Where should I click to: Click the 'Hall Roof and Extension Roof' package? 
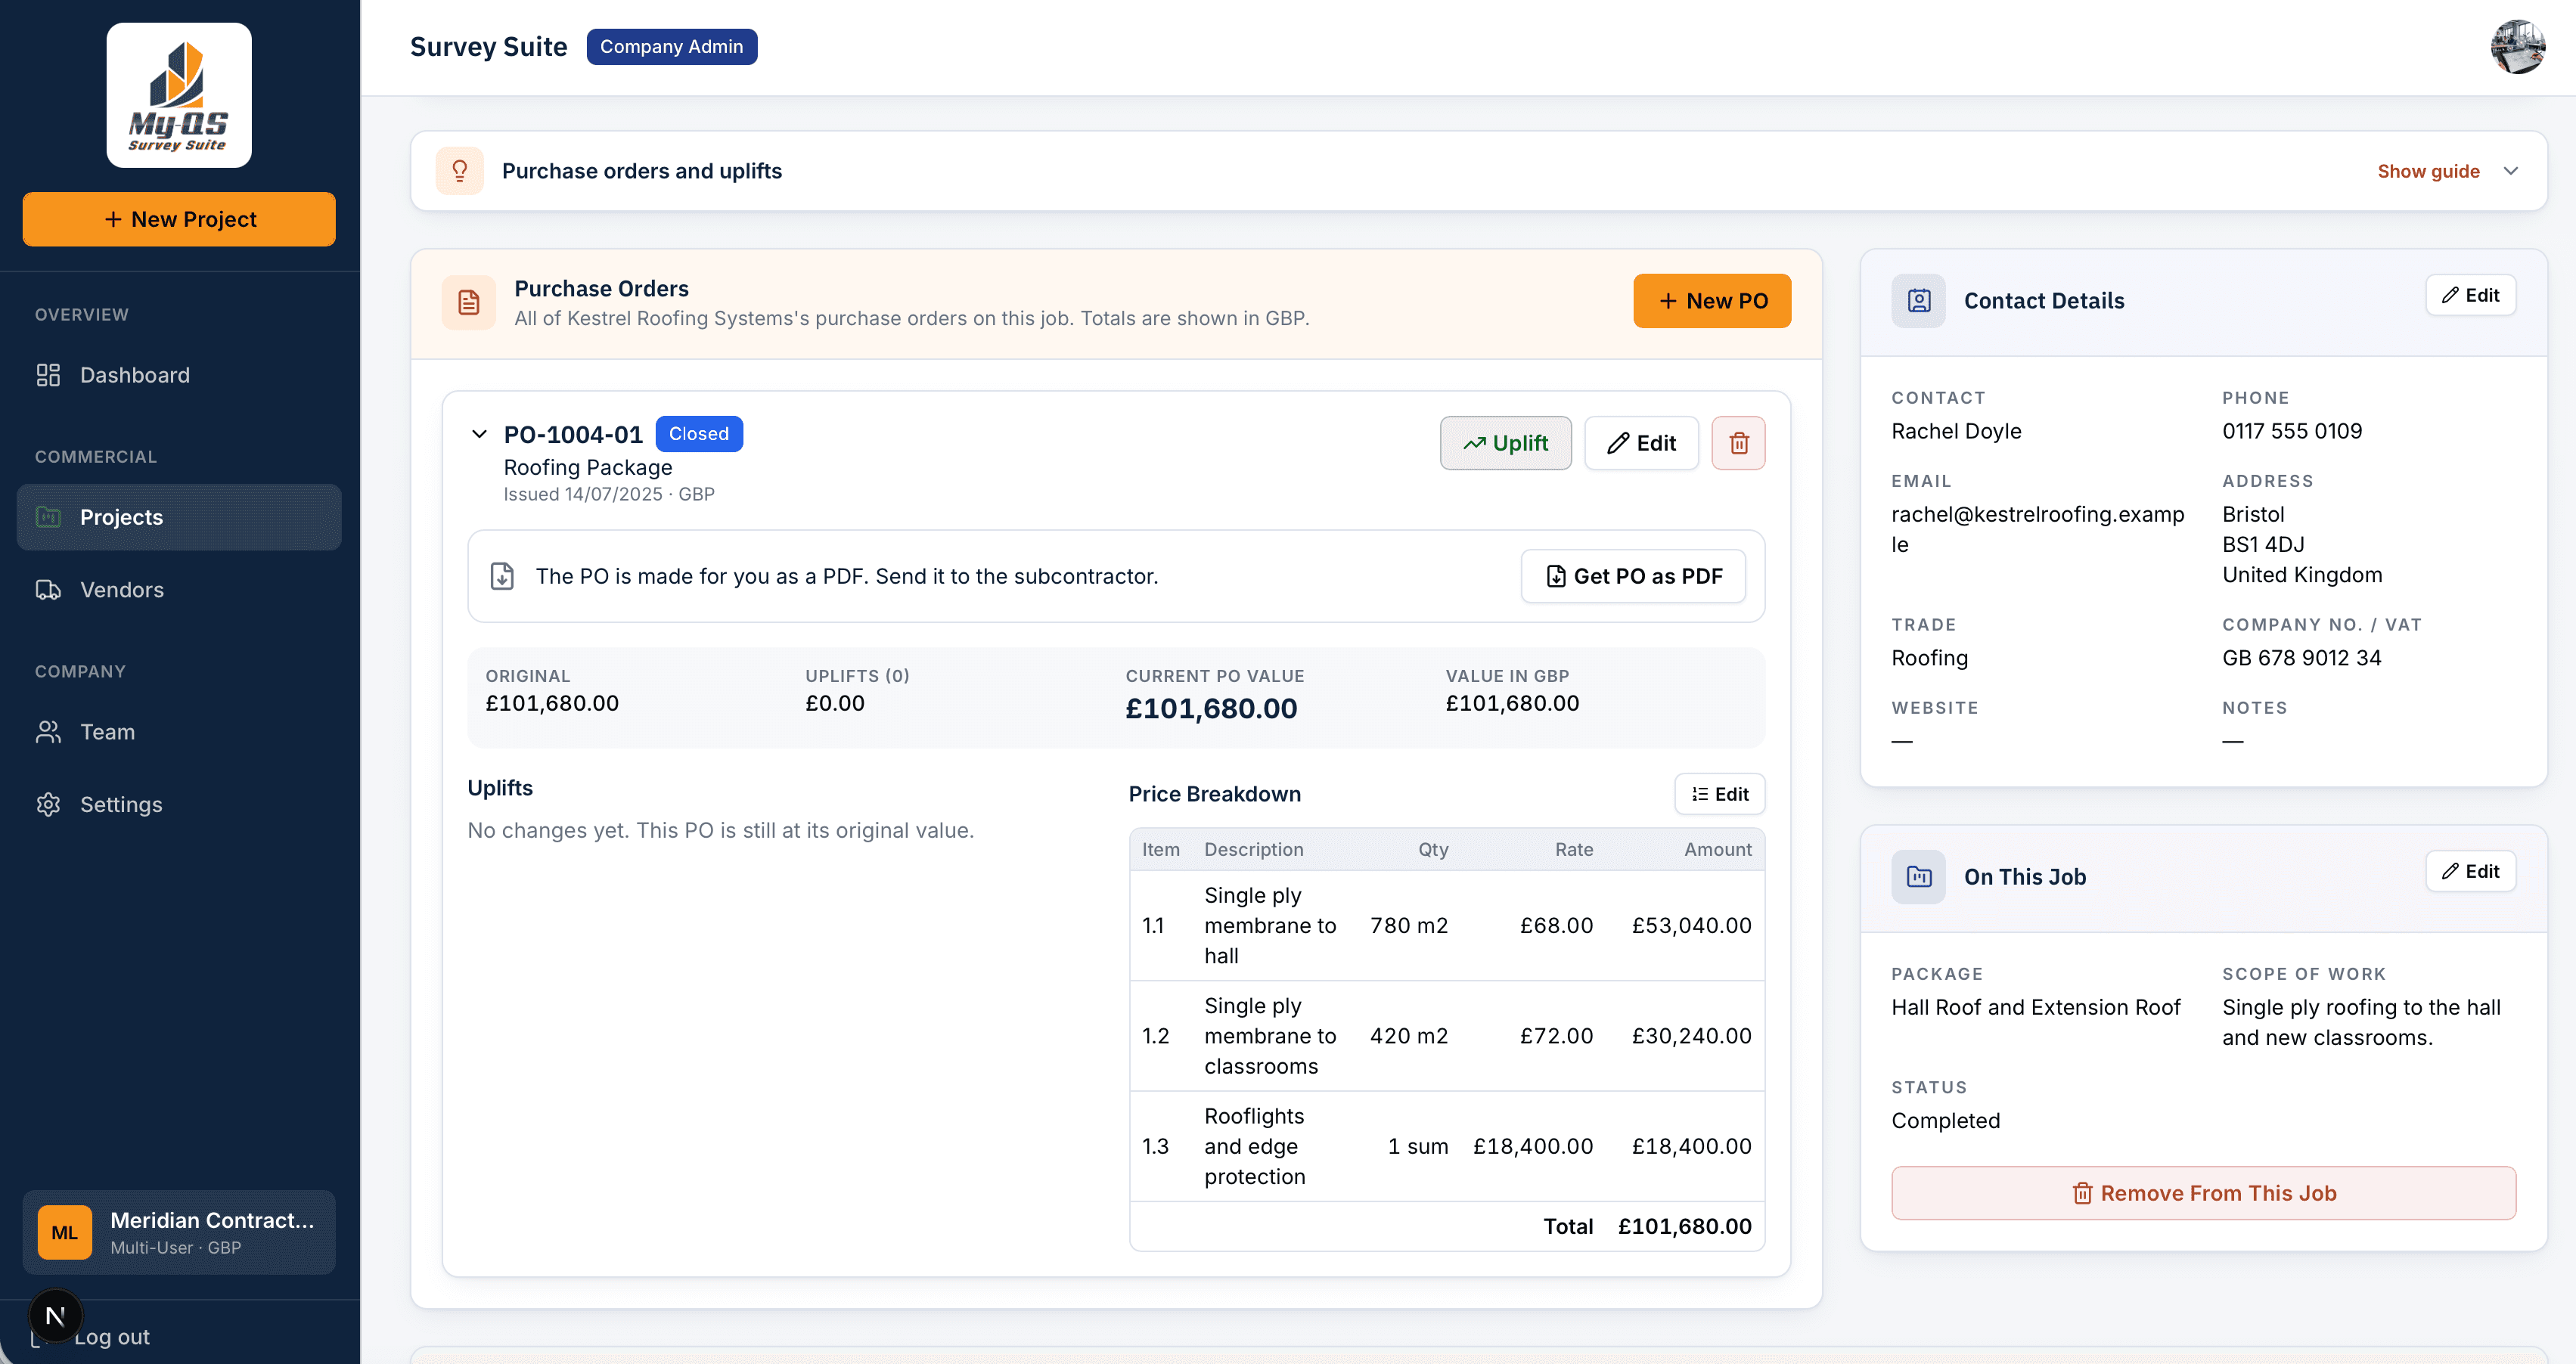(2035, 1008)
